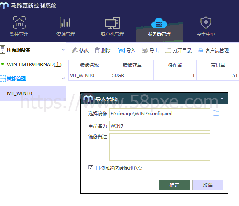The width and height of the screenshot is (239, 206).
Task: Close the 导入镜像 dialog
Action: coord(222,99)
